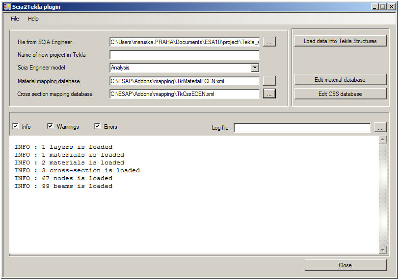Click the 'Cross section mapping database' label
The image size is (399, 280).
click(x=54, y=94)
